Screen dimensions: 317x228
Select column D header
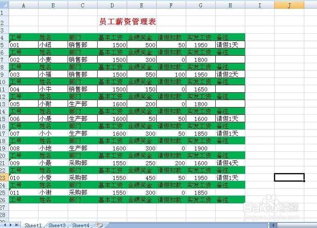click(x=112, y=5)
